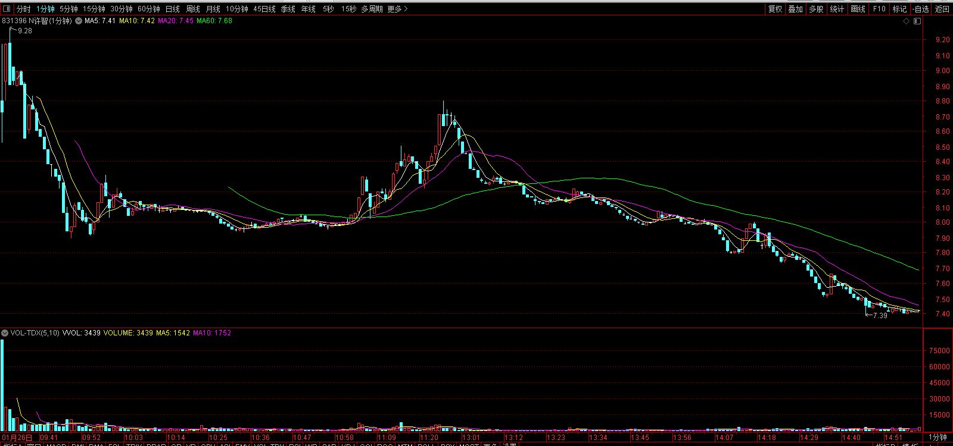Show the 日线 daily chart
Viewport: 953px width, 446px height.
tap(173, 9)
